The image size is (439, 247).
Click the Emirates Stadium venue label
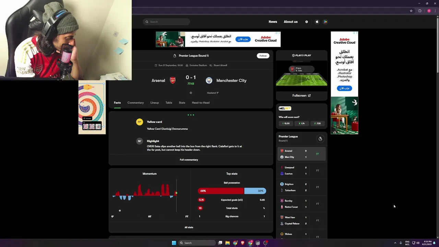(197, 65)
